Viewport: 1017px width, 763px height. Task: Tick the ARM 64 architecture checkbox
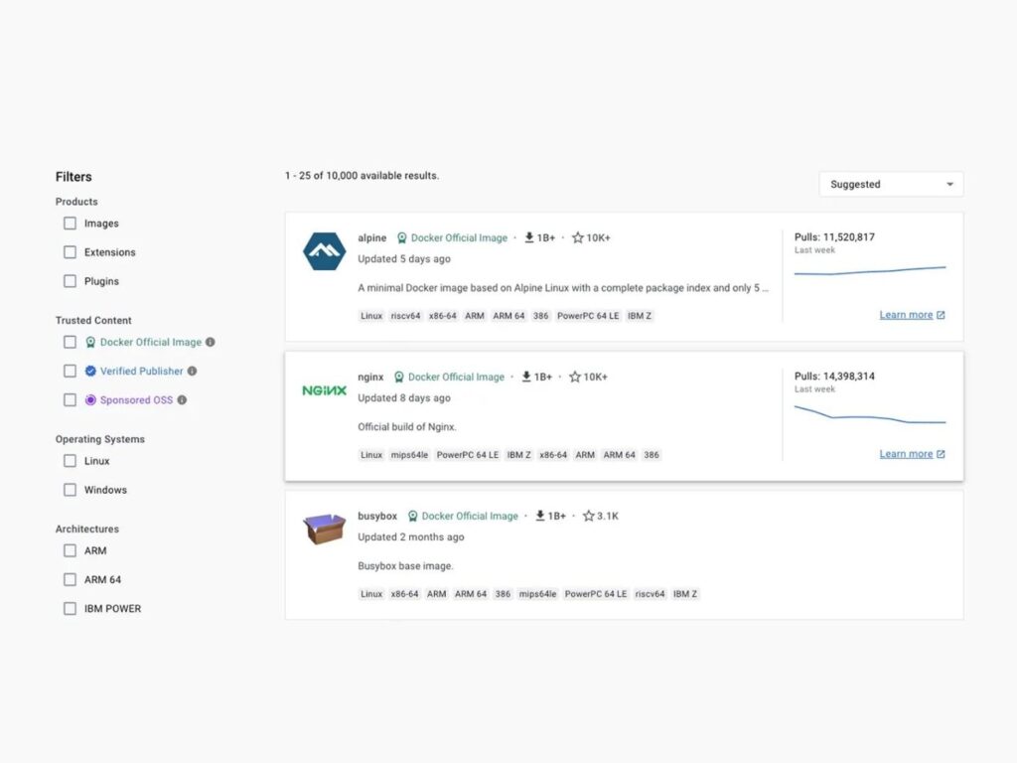point(71,579)
